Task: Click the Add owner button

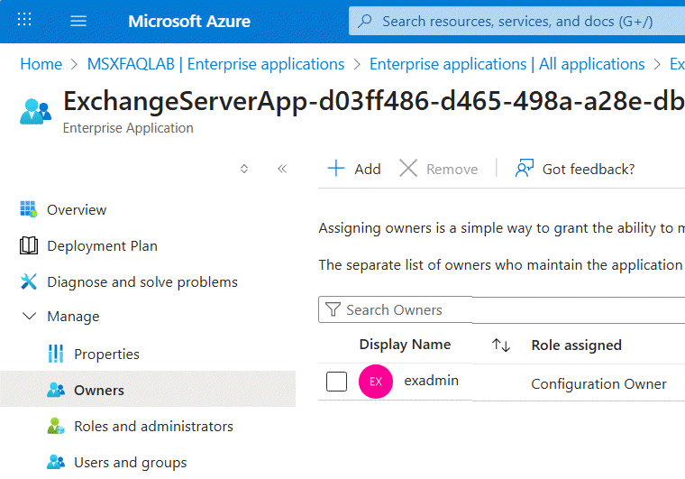Action: coord(354,169)
